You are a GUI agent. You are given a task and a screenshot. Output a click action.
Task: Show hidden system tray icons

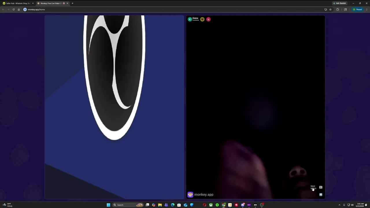tap(339, 205)
